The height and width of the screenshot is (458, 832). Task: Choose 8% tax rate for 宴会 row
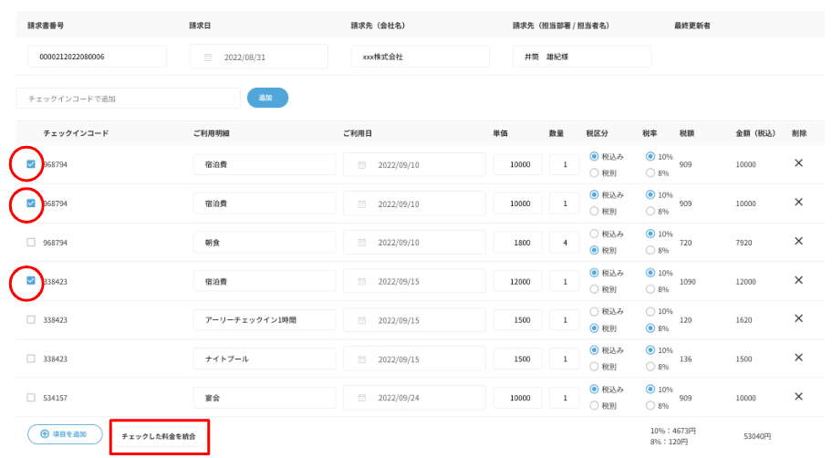coord(650,405)
